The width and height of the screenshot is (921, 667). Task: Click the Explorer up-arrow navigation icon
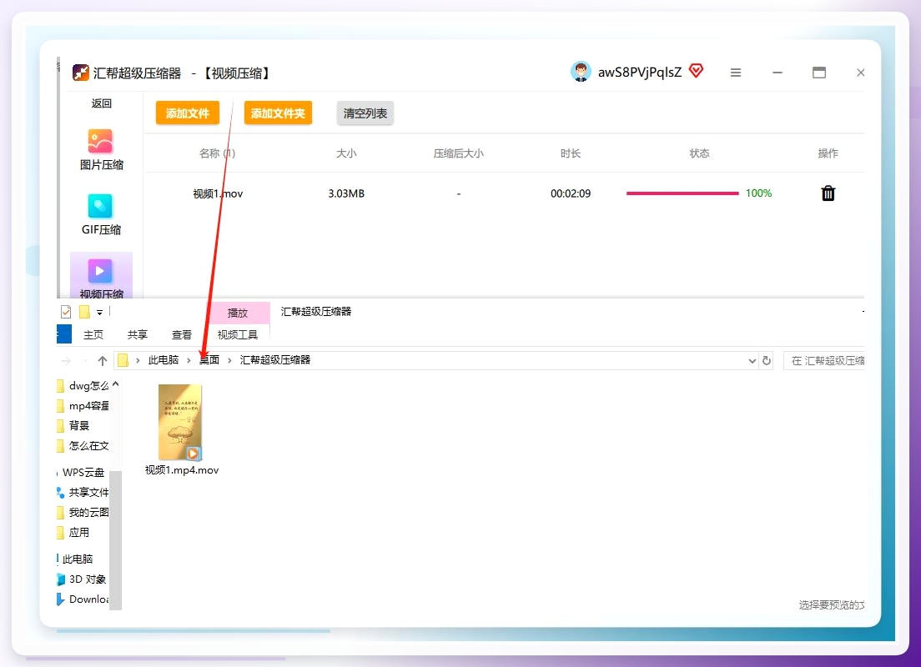[x=103, y=360]
